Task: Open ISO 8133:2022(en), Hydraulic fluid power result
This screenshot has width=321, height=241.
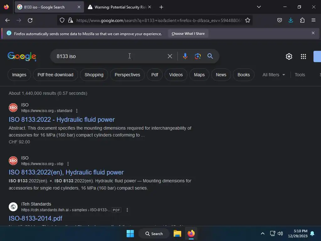Action: click(66, 172)
